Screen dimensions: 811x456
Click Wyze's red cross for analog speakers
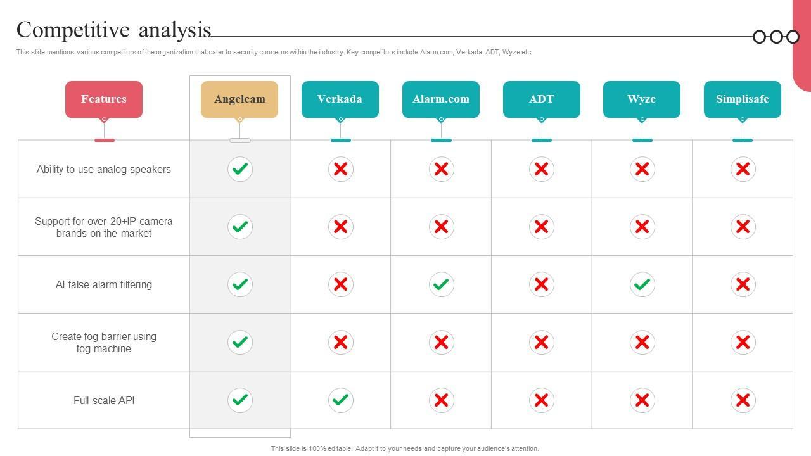(x=642, y=169)
